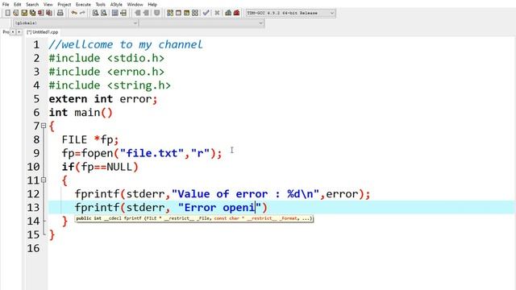Click the "FILE *fp;" declaration
The image size is (516, 290).
90,139
